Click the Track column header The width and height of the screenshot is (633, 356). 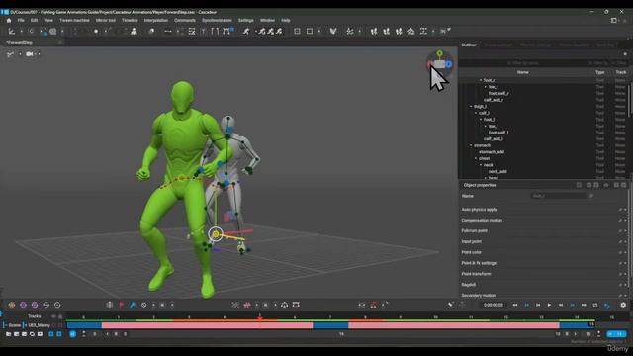tap(620, 72)
